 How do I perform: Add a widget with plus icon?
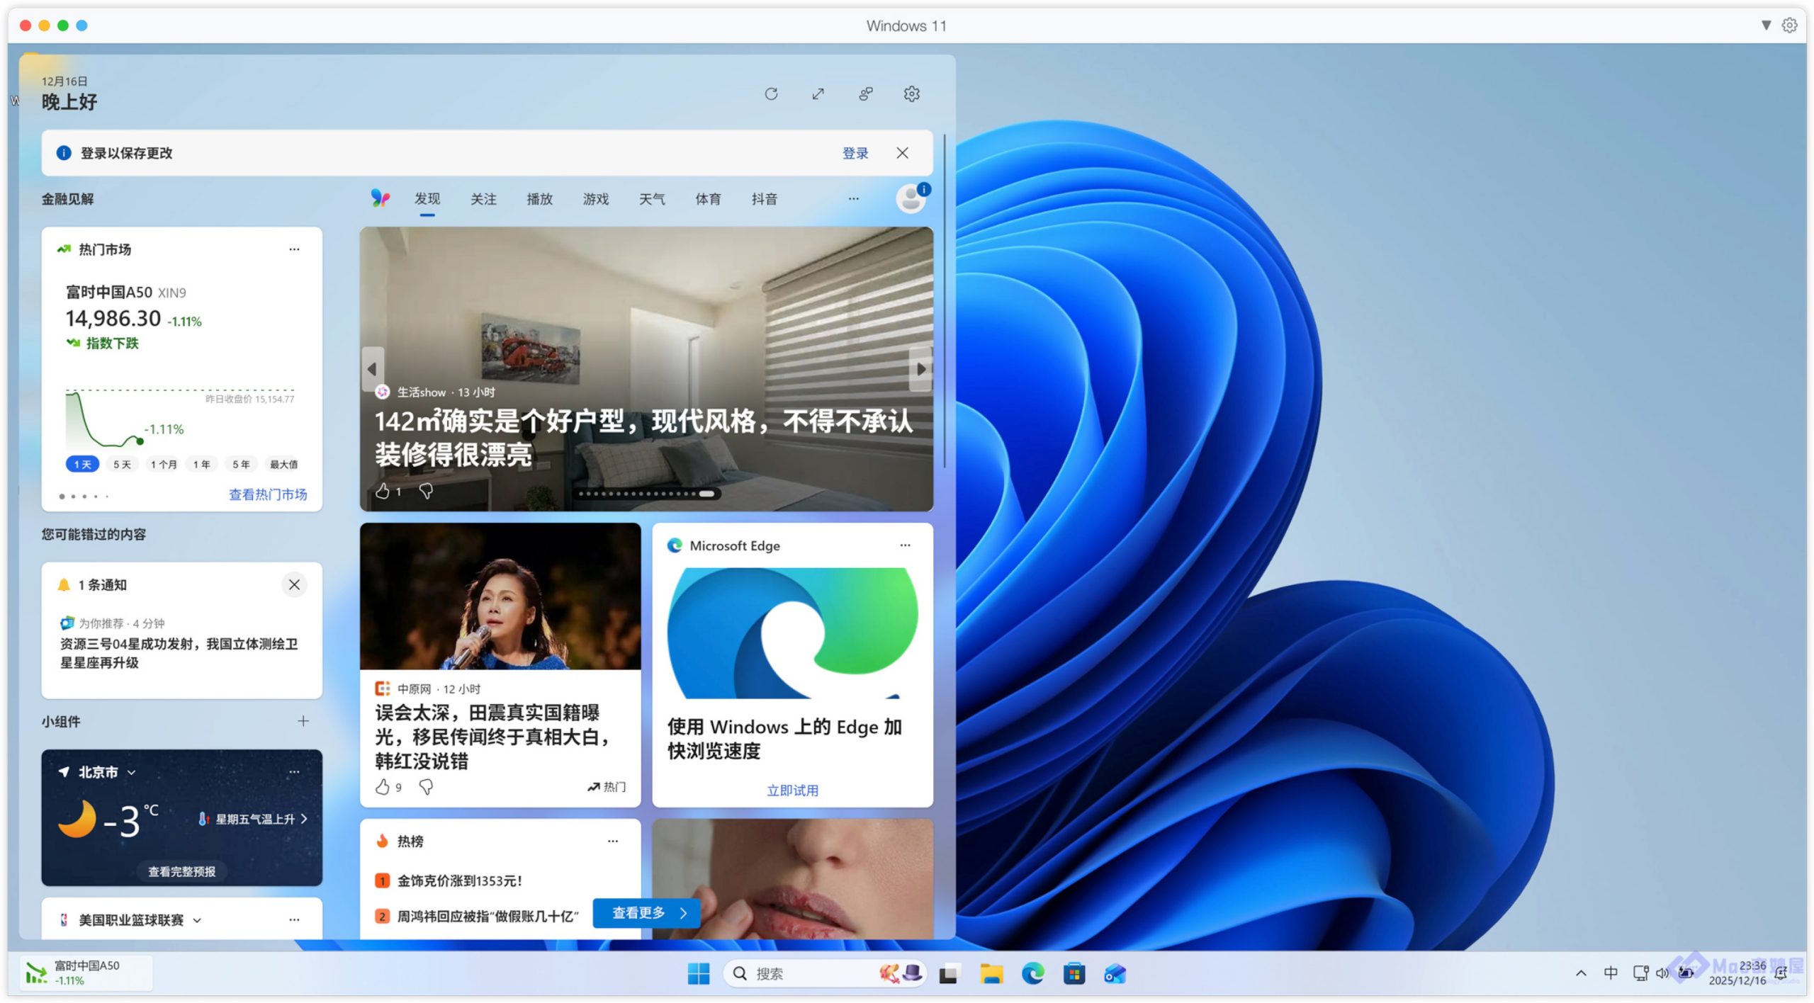303,721
